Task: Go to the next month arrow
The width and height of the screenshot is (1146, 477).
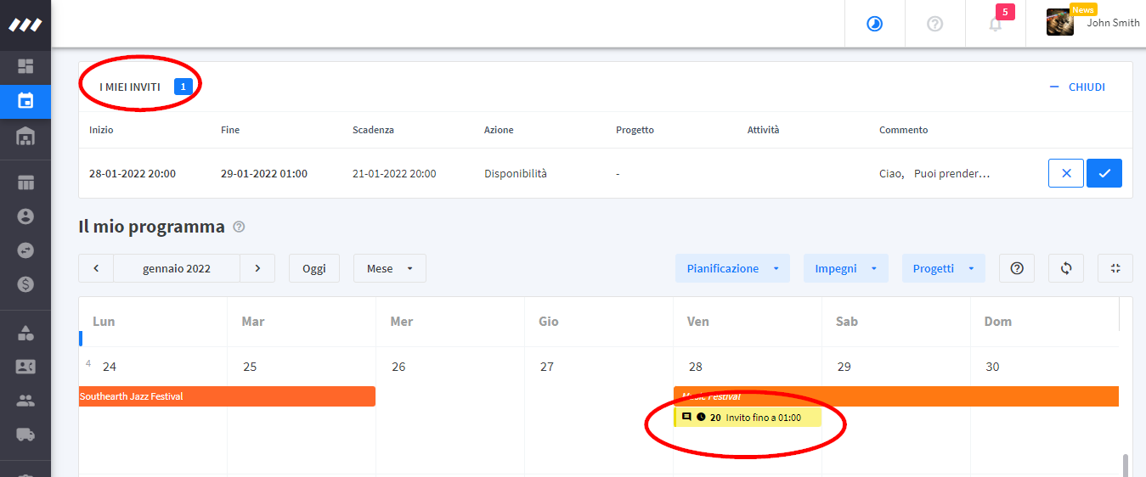Action: point(257,268)
